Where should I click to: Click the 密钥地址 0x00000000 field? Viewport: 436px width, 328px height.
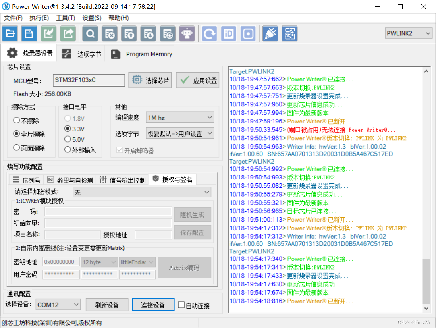[61, 262]
